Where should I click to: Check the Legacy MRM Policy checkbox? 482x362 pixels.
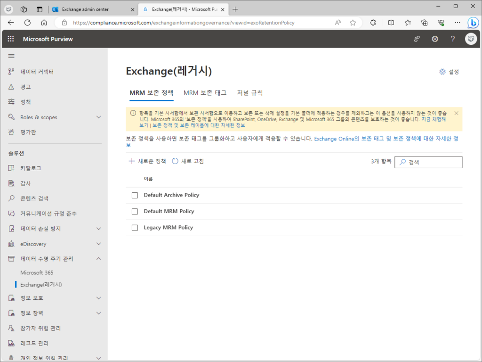click(135, 227)
